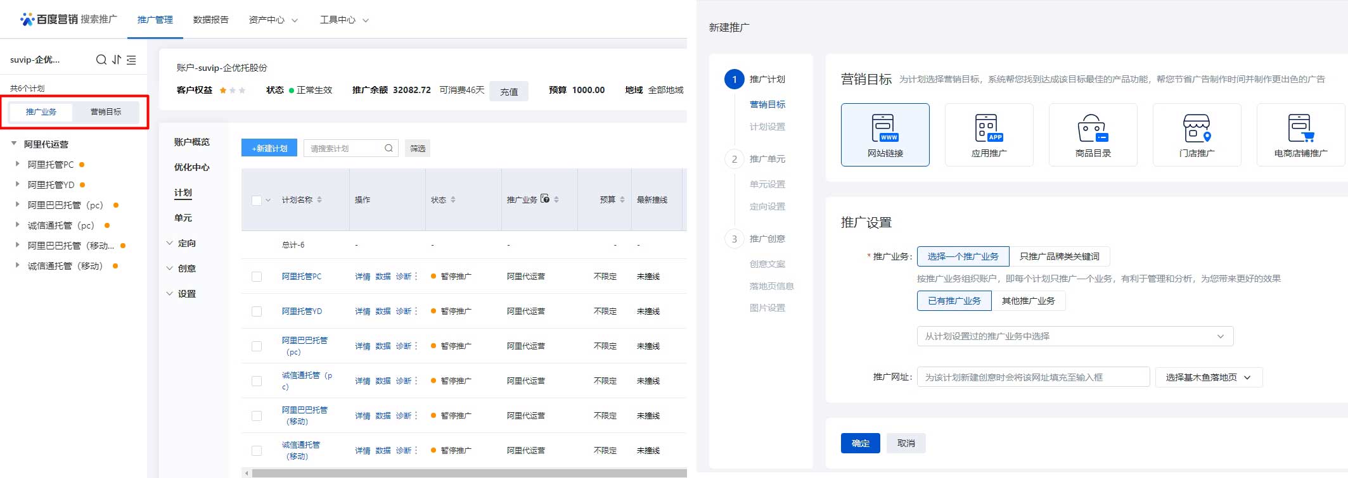Viewport: 1348px width, 478px height.
Task: Click the Baidu Marketing logo
Action: (68, 19)
